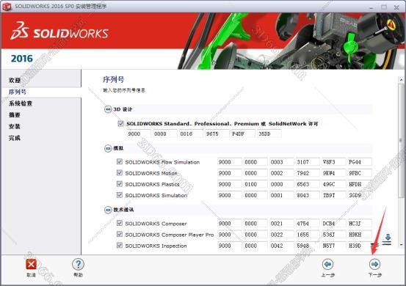
Task: Open Help with the question mark icon
Action: (x=78, y=264)
